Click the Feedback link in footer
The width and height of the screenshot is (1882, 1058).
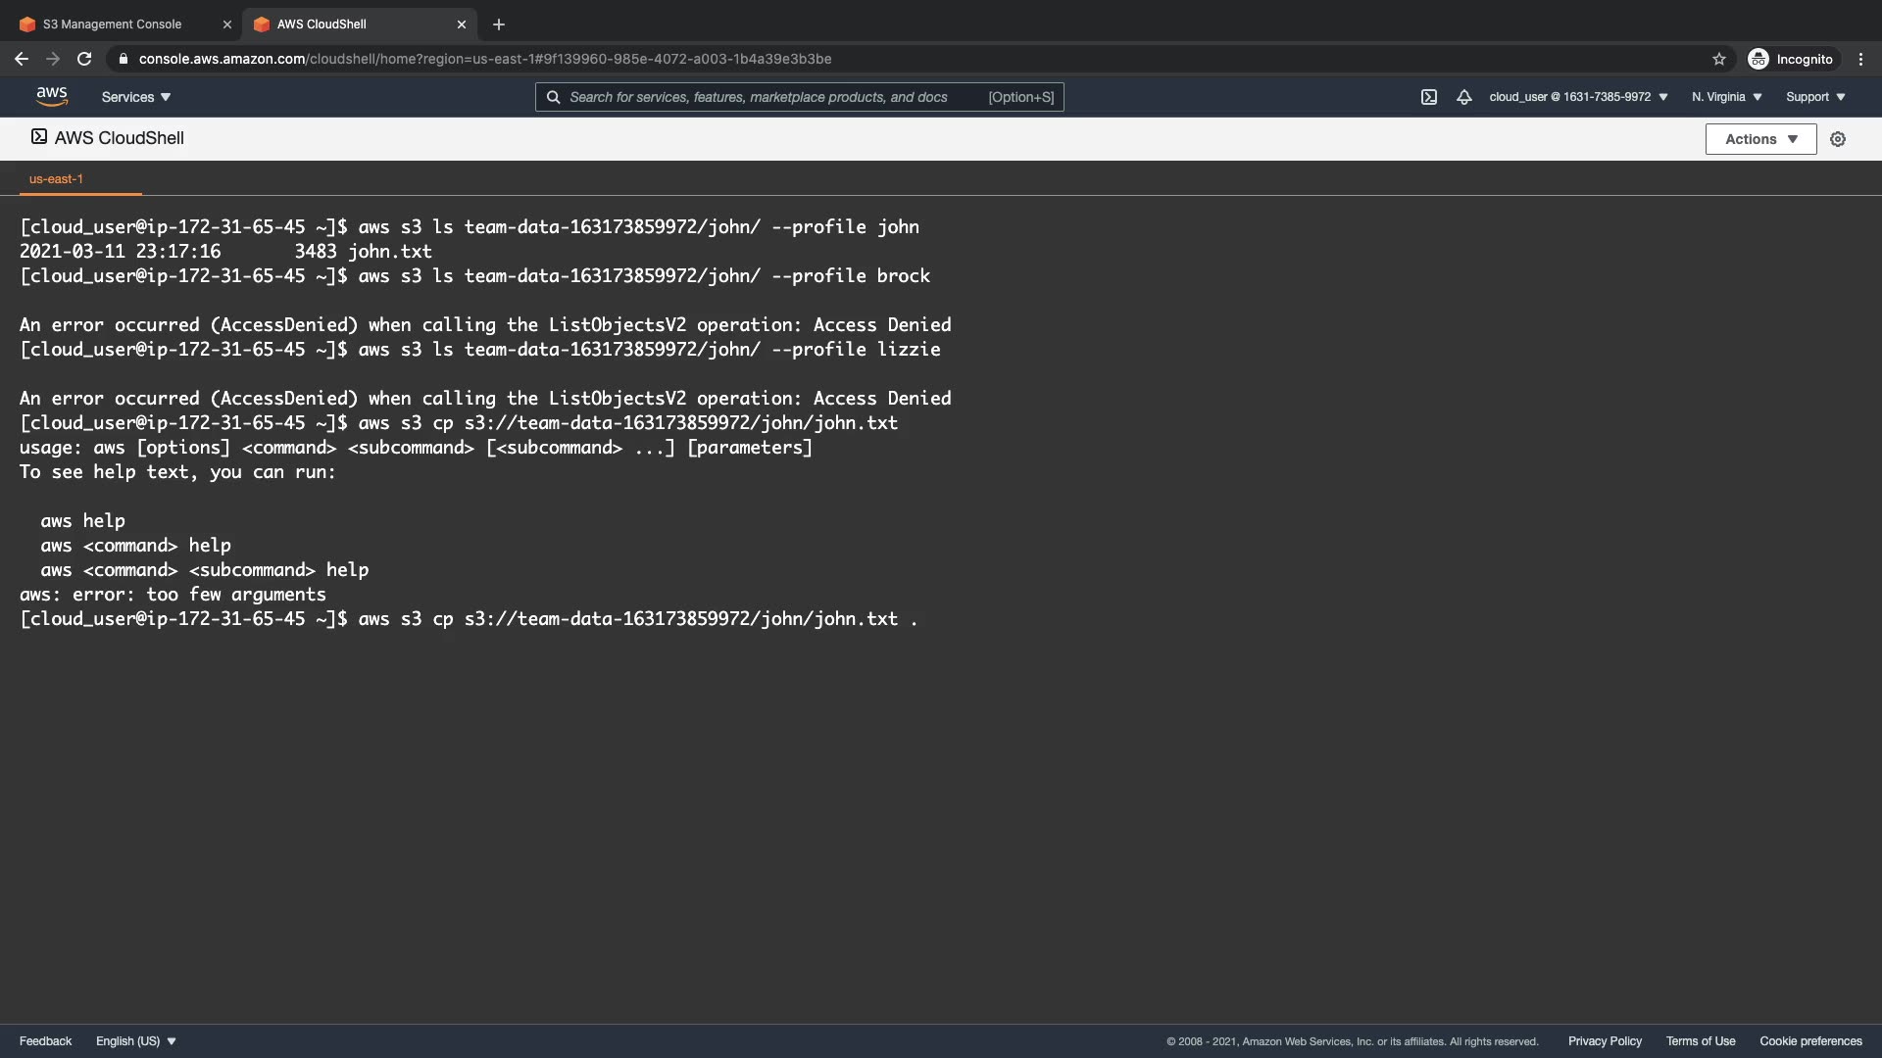tap(45, 1041)
